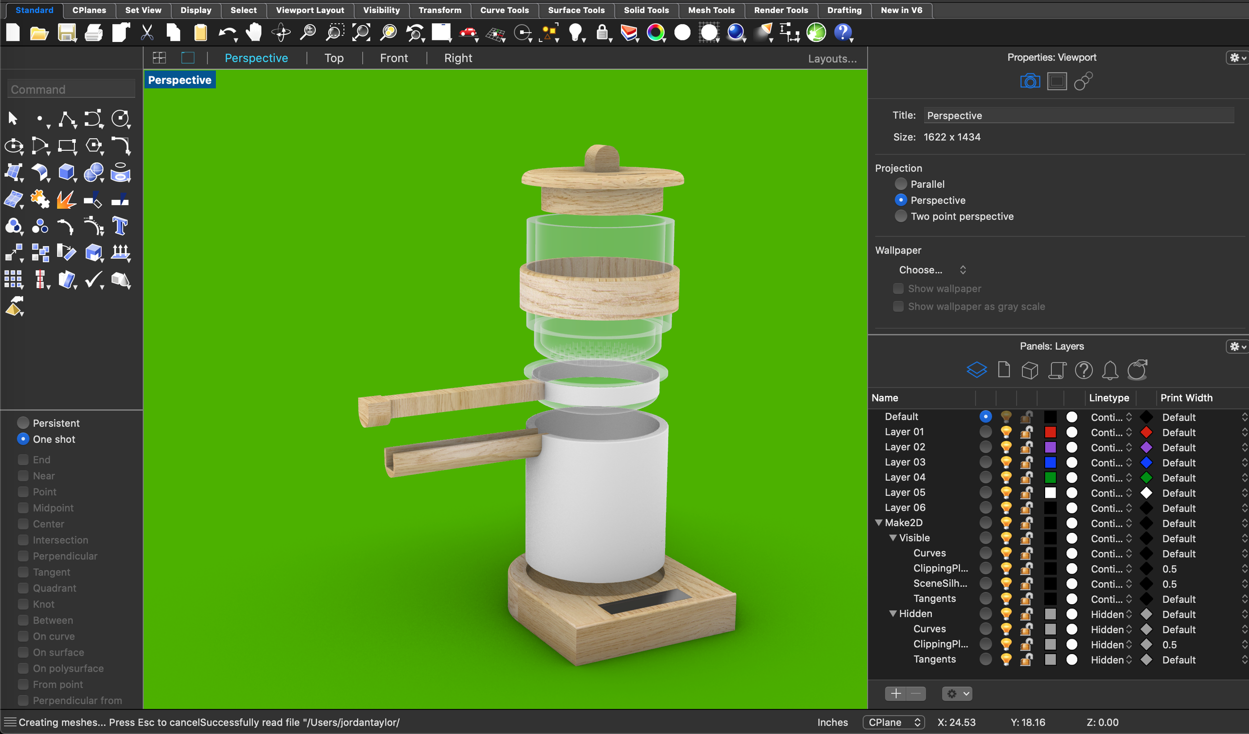Enable the Center object snap
The height and width of the screenshot is (734, 1249).
(x=23, y=524)
